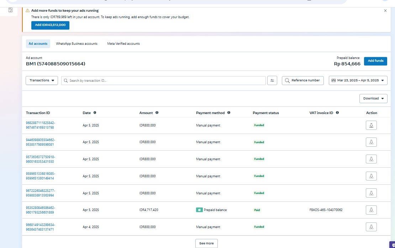Download receipt for the first Apr 5 transaction
The width and height of the screenshot is (395, 248).
(371, 125)
